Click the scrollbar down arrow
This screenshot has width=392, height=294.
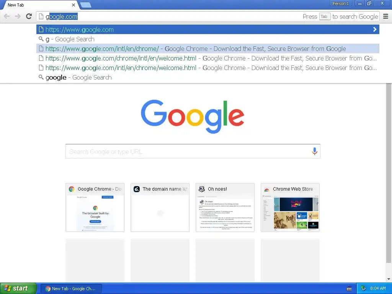tap(389, 279)
